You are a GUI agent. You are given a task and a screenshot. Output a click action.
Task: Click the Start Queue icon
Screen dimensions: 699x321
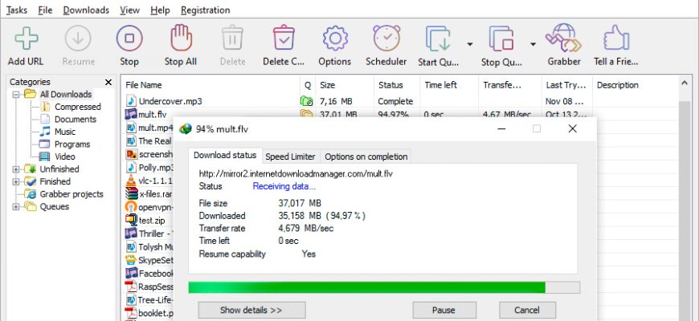[439, 39]
